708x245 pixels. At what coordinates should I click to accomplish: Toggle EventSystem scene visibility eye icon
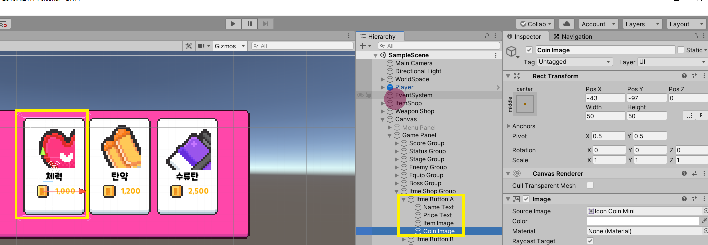(x=360, y=95)
